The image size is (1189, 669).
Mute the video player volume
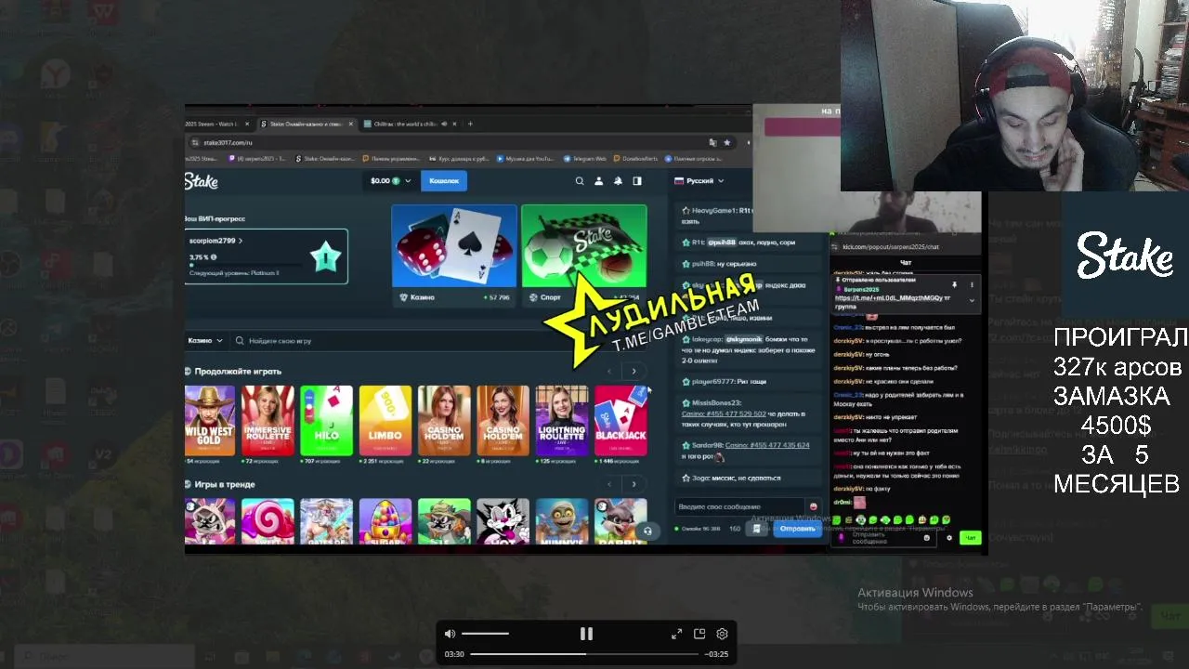[450, 634]
